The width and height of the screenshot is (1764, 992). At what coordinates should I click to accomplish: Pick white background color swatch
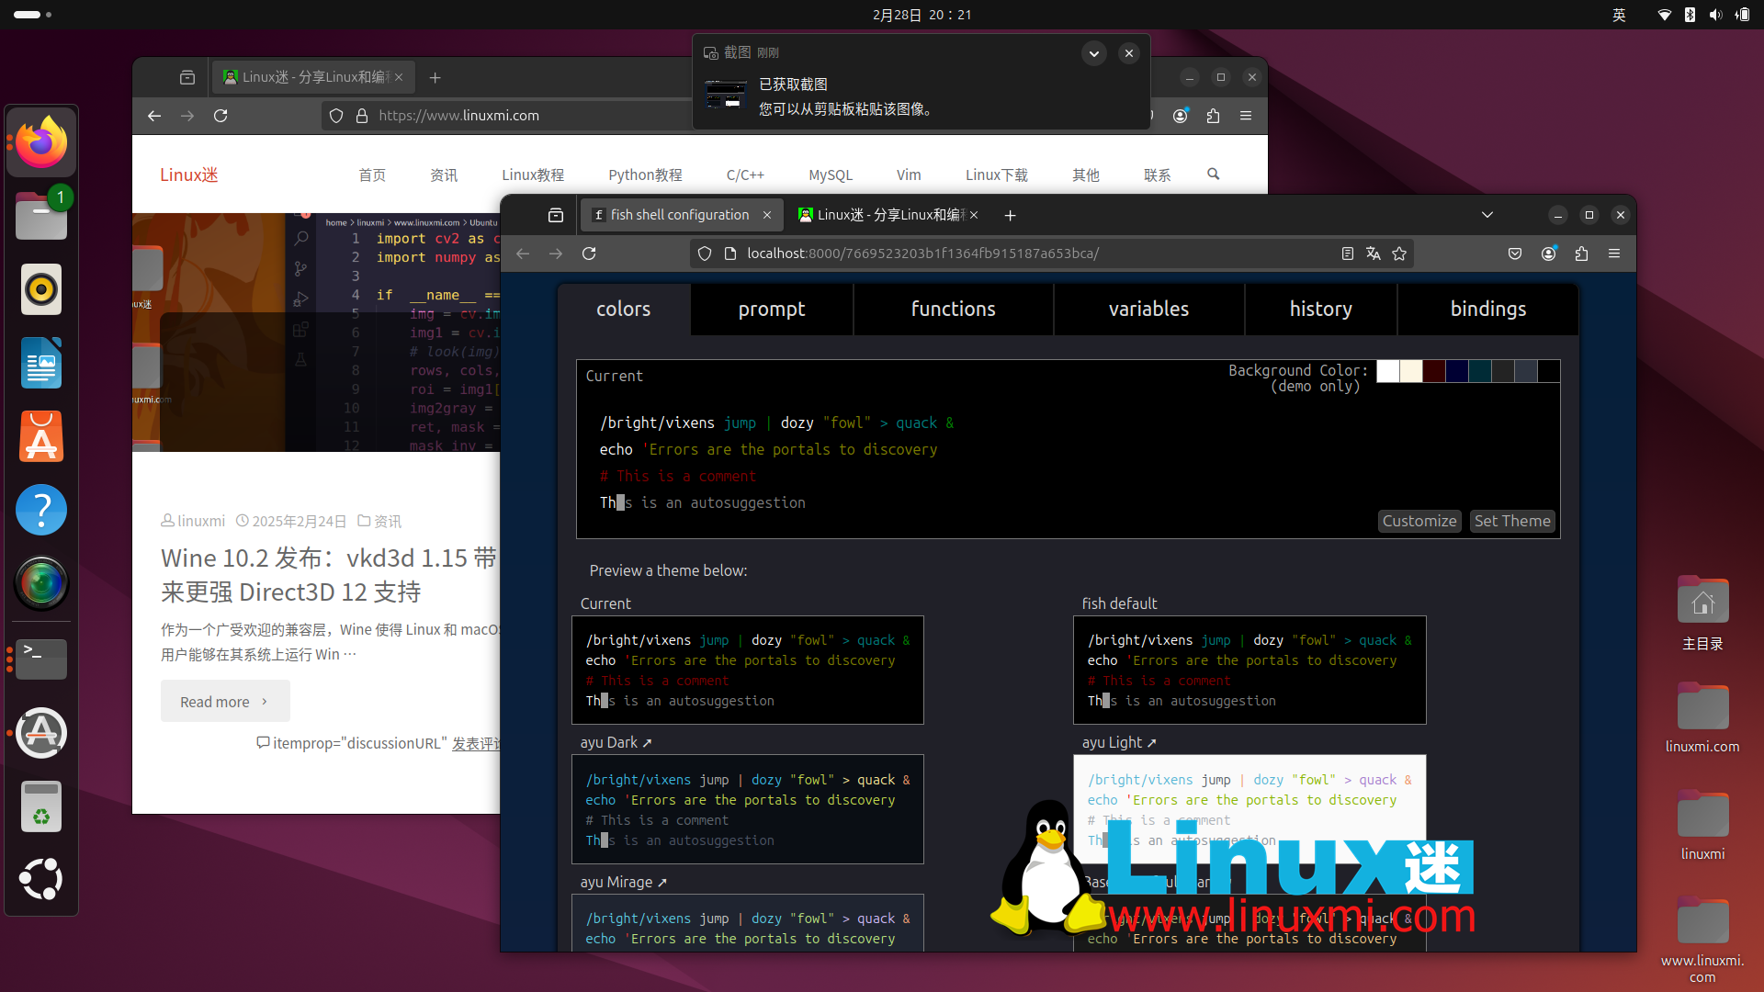pos(1388,371)
